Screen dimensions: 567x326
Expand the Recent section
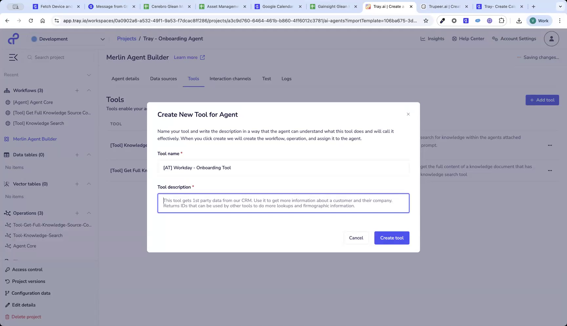[x=89, y=74]
